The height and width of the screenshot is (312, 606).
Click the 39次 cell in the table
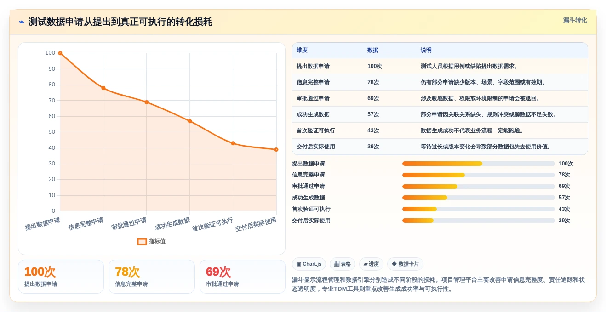pos(373,147)
